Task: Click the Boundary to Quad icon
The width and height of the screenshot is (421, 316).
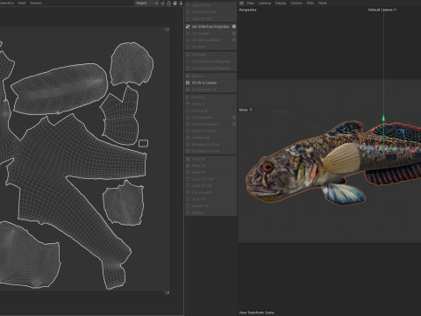Action: pos(188,151)
